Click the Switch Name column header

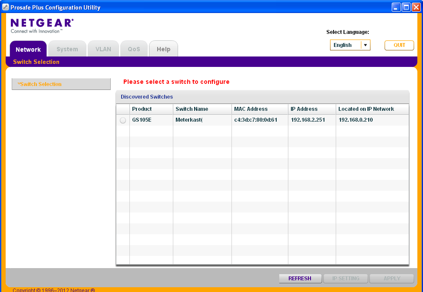(202, 109)
